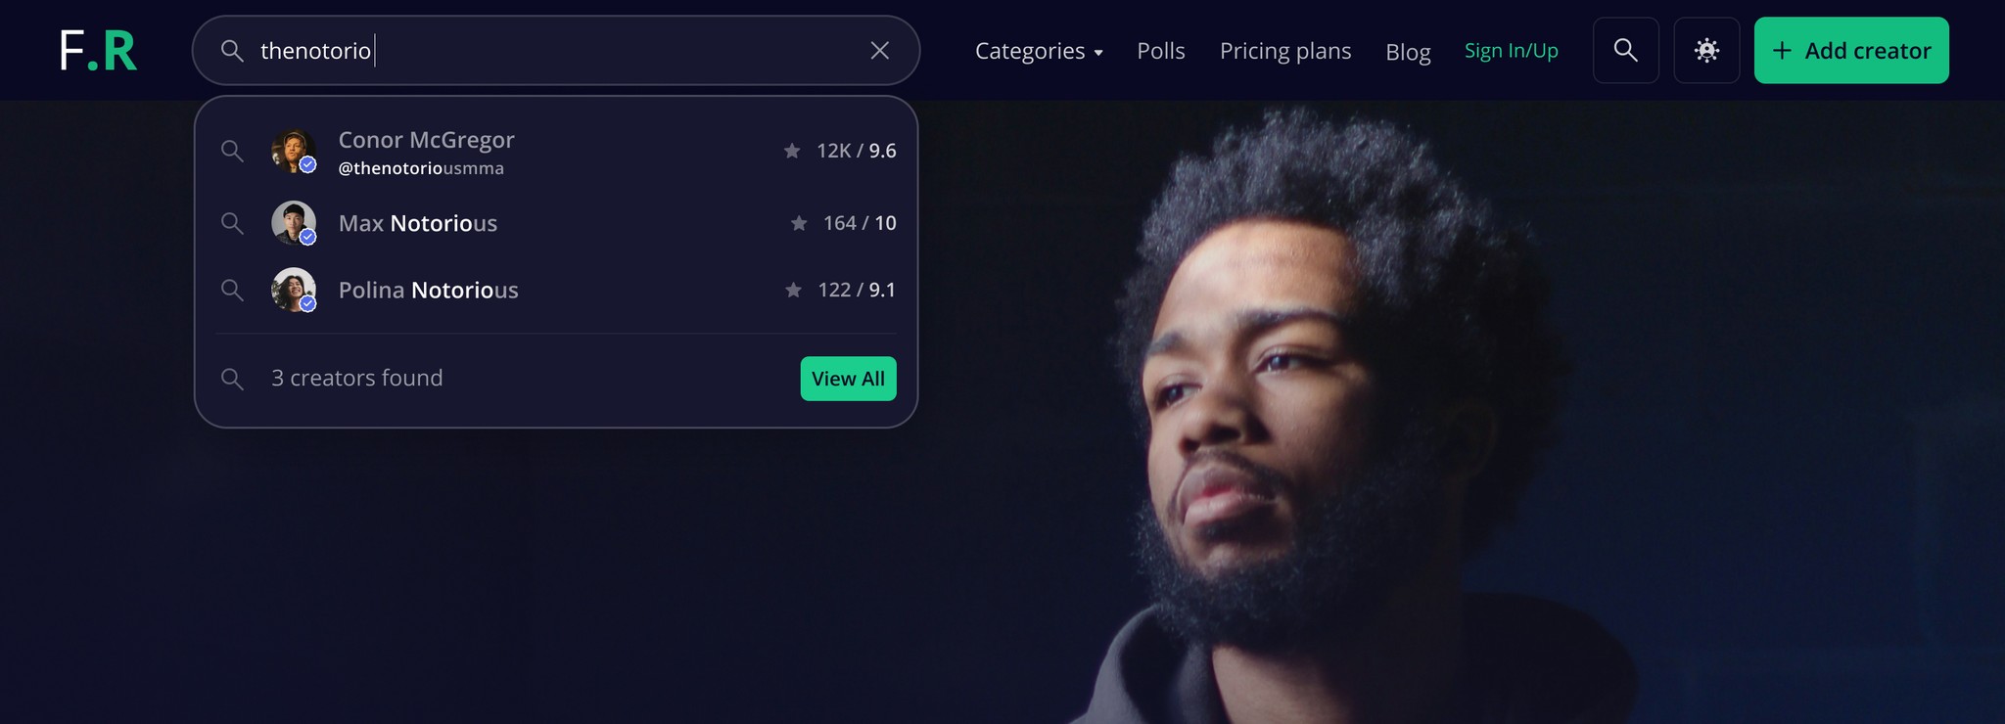Choose the Polina Notorious result
This screenshot has height=724, width=2005.
(x=556, y=290)
